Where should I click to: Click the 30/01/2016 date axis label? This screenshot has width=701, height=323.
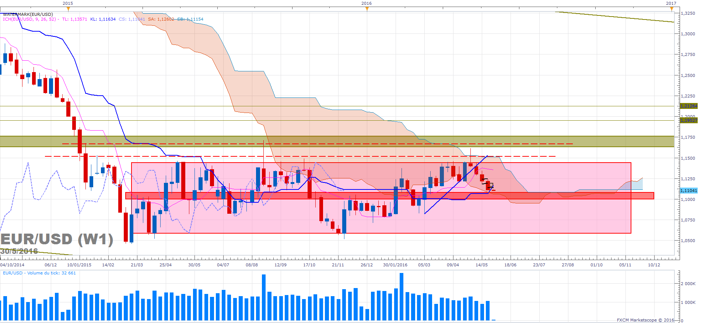click(x=395, y=265)
